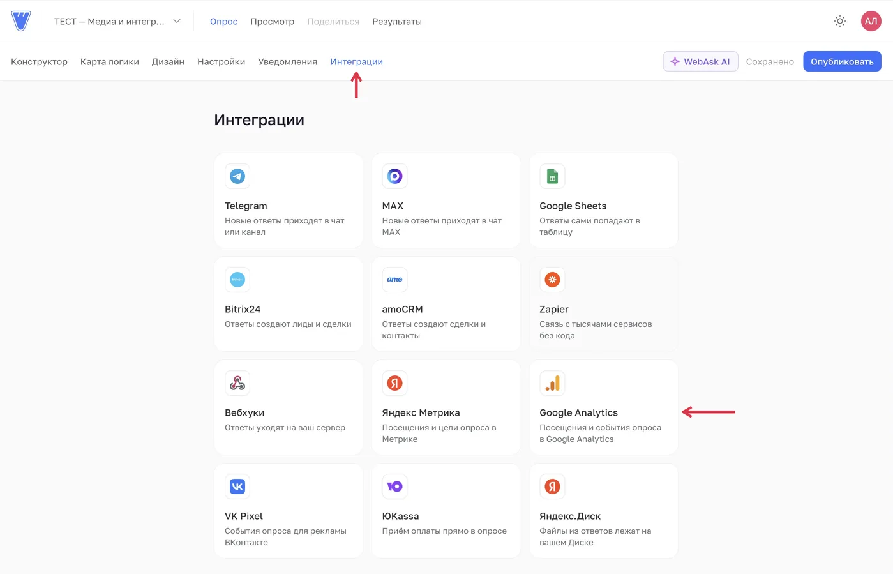Image resolution: width=893 pixels, height=574 pixels.
Task: Click the Яндекс Метрика icon
Action: [x=394, y=383]
